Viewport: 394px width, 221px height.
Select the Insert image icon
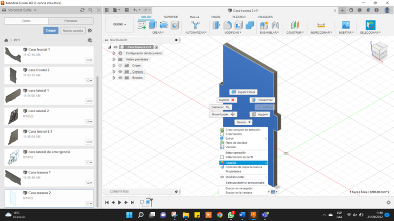[x=346, y=25]
